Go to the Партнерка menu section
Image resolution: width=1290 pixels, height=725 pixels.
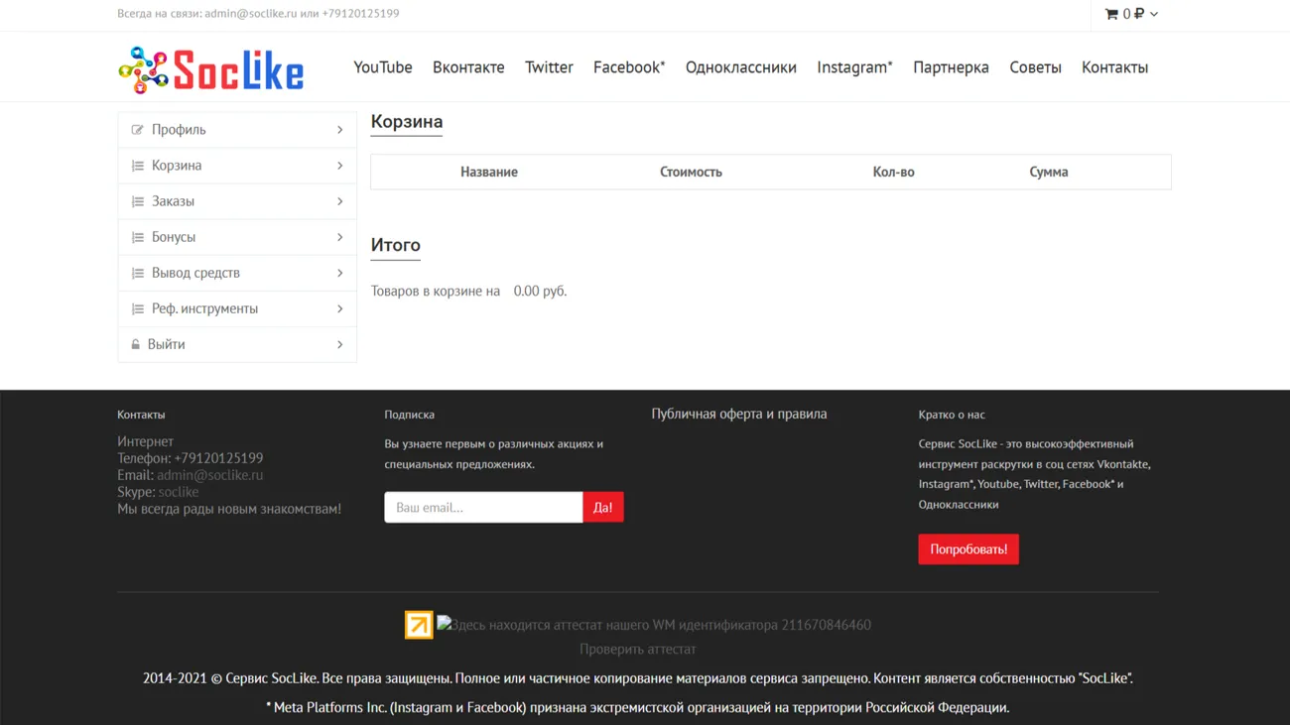coord(951,67)
